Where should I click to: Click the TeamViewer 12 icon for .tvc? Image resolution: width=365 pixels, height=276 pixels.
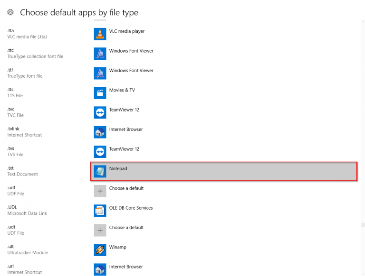(x=100, y=112)
